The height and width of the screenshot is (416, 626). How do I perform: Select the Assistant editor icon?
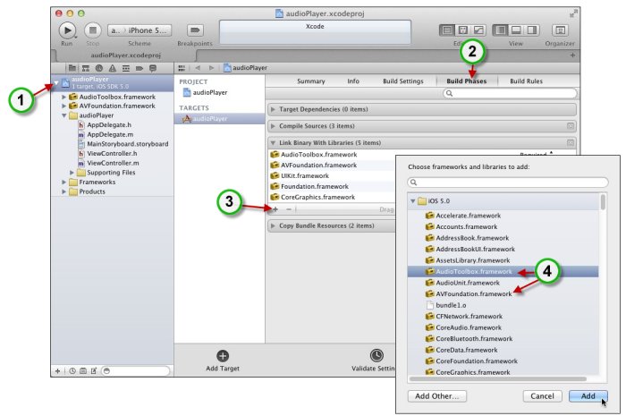(462, 30)
